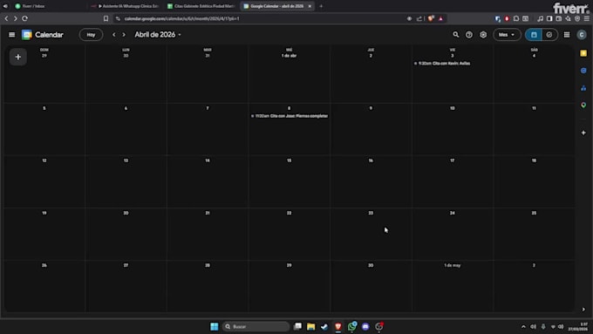Go back in the browser

(x=6, y=18)
